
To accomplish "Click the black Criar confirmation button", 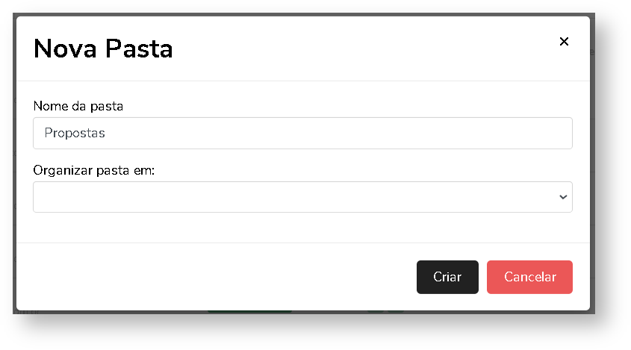I will (447, 277).
